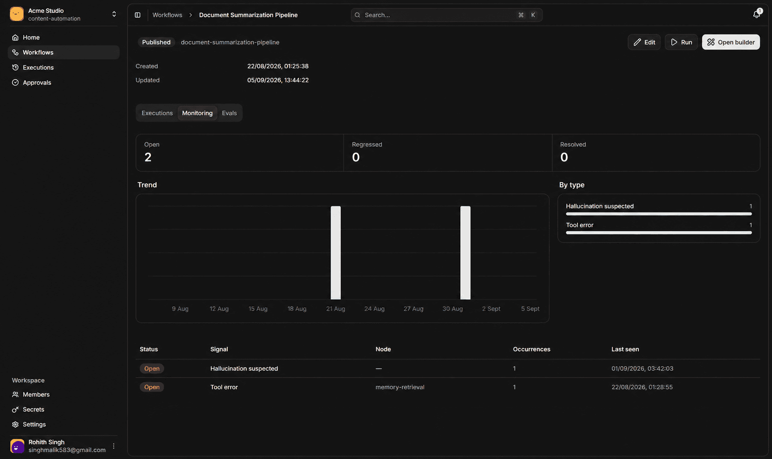Go to Executions in sidebar

pyautogui.click(x=64, y=67)
